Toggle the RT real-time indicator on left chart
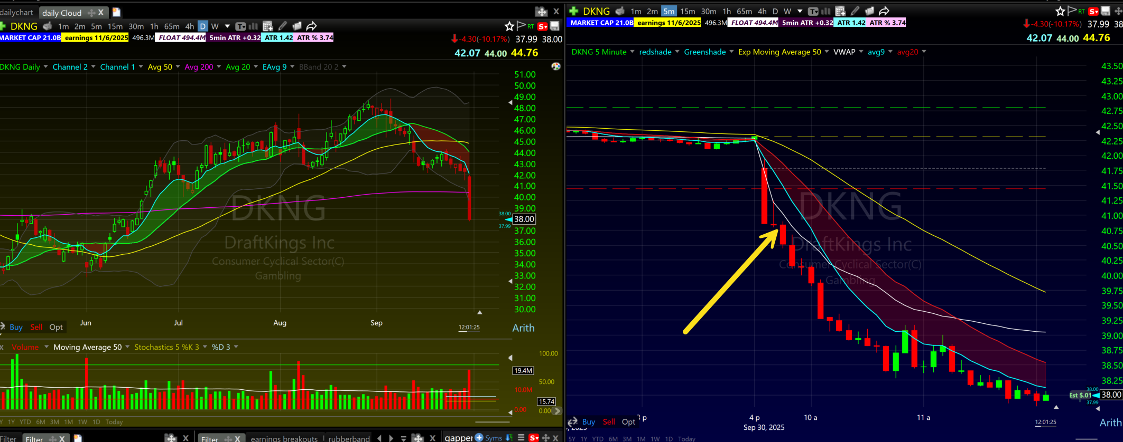 click(531, 26)
